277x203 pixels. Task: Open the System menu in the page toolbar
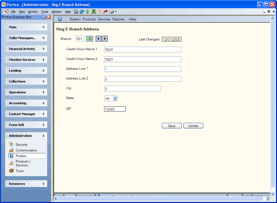[x=75, y=19]
